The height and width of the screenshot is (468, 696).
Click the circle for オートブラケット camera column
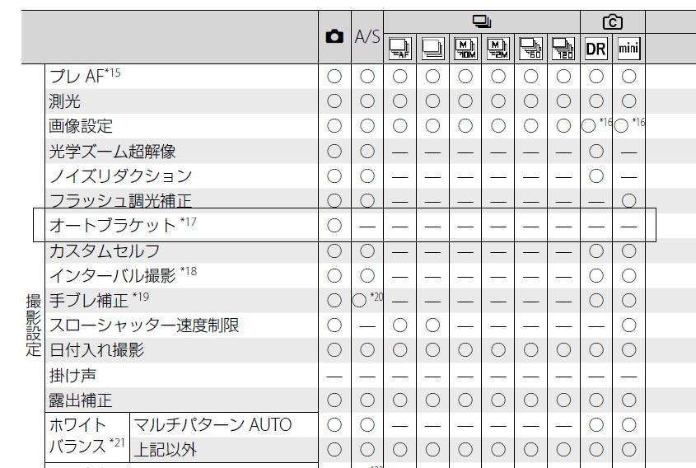334,225
